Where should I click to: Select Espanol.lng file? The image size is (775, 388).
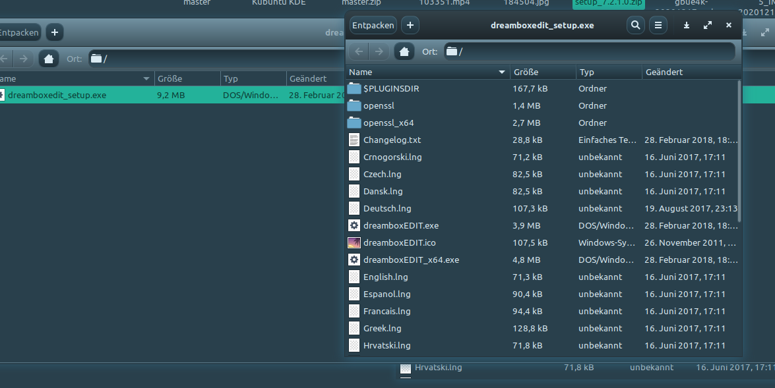click(542, 294)
